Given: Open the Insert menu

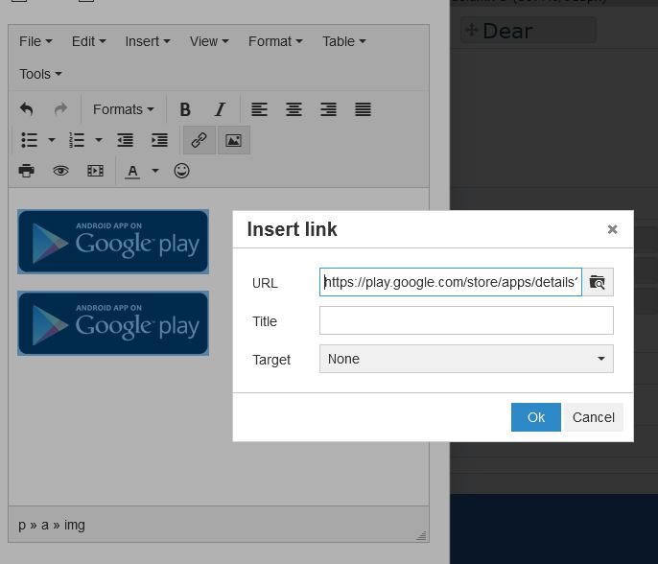Looking at the screenshot, I should click(147, 41).
